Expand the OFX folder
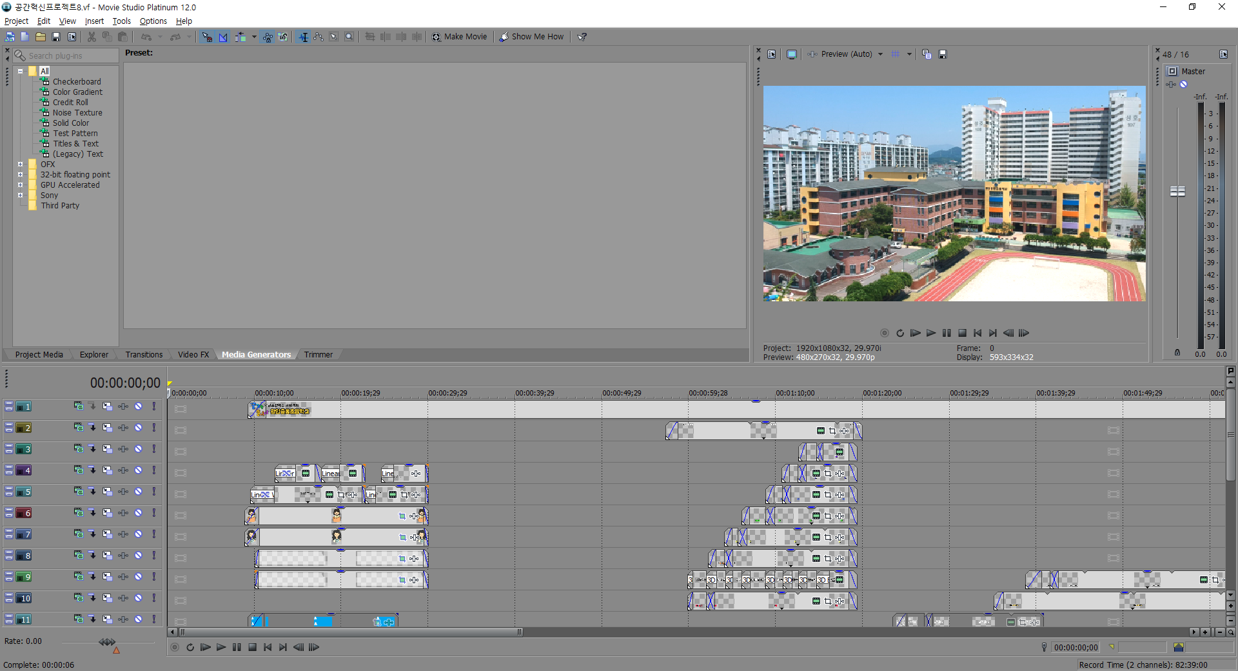Viewport: 1238px width, 671px height. (21, 165)
